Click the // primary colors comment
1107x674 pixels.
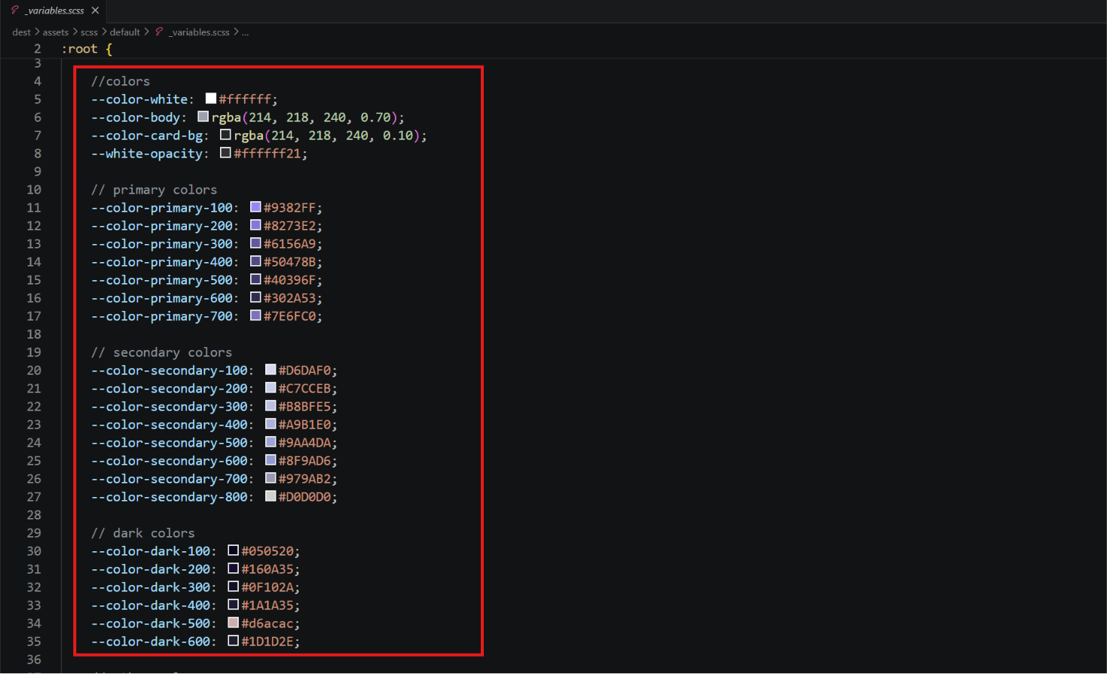pos(154,190)
